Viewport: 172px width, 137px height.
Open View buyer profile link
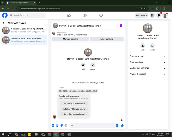[x=97, y=83]
